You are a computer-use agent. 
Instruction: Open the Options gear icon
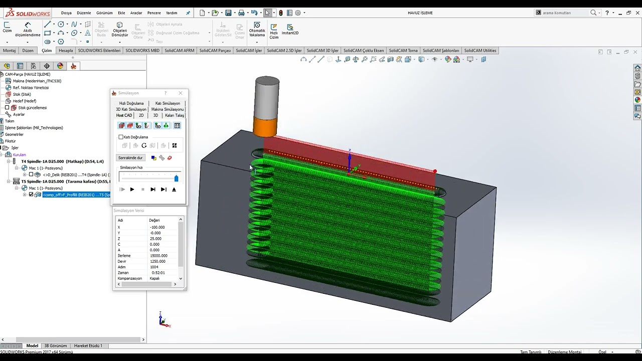[x=298, y=13]
